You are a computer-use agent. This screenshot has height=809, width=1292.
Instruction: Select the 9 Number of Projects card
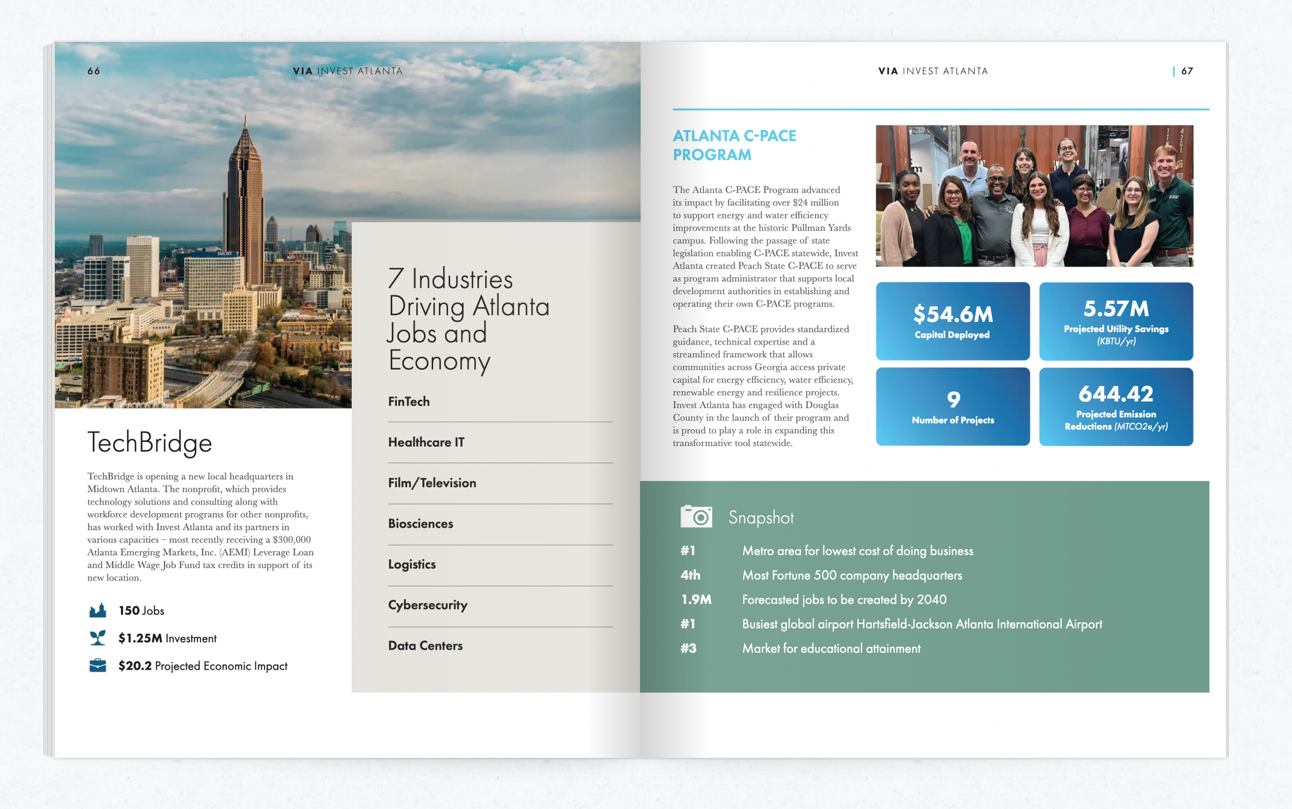pos(952,407)
